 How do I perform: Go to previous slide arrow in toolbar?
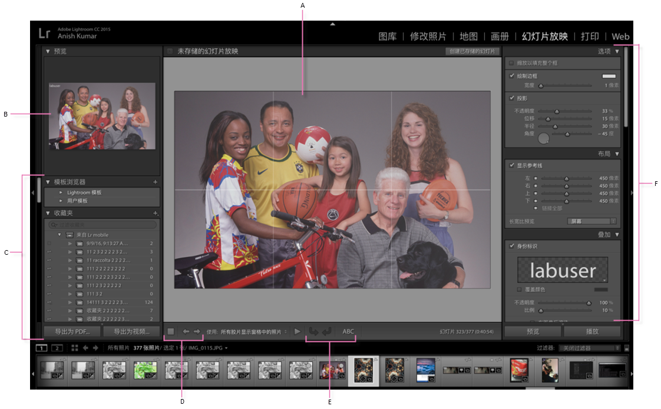(x=186, y=331)
